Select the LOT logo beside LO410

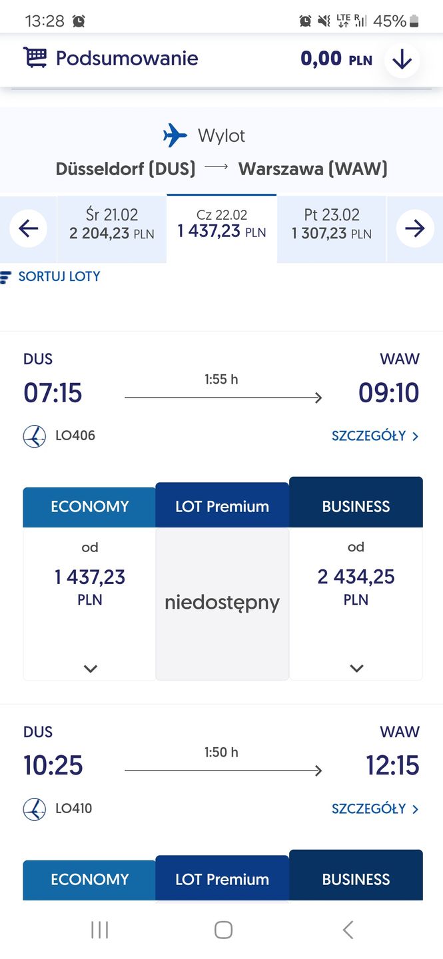pyautogui.click(x=34, y=809)
